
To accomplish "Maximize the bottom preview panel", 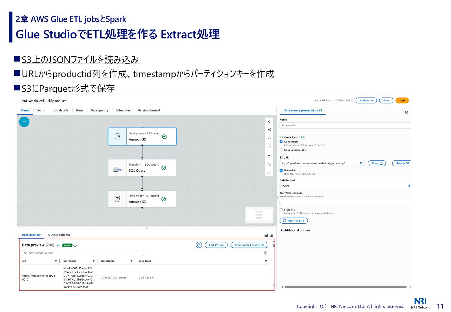I will (x=271, y=235).
